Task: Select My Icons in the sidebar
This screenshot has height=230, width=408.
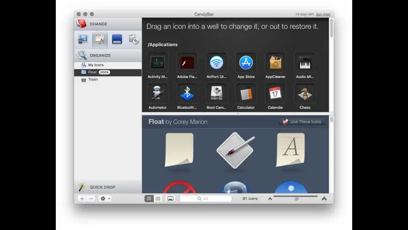Action: click(x=108, y=65)
